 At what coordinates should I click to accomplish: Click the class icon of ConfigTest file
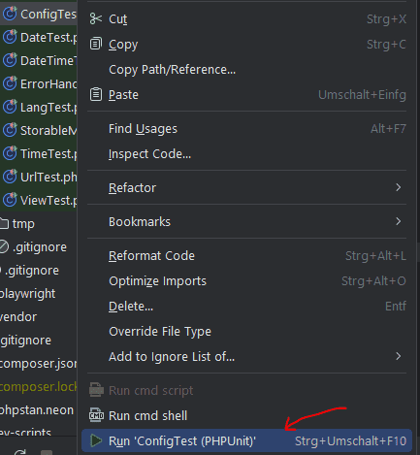click(x=10, y=14)
